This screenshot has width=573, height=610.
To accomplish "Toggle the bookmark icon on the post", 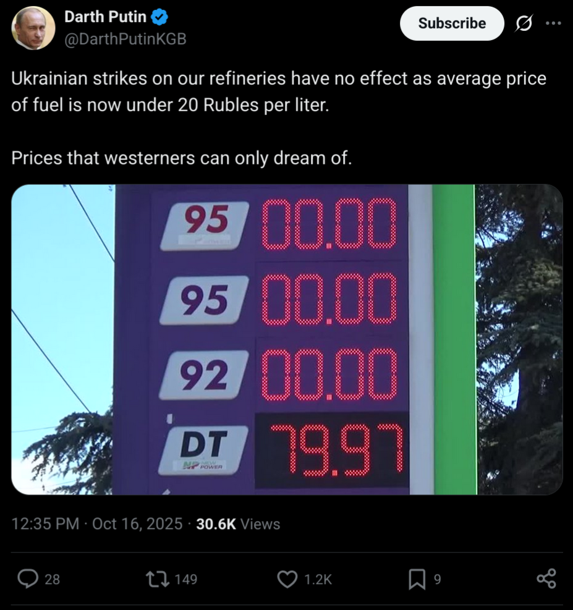I will pos(417,578).
